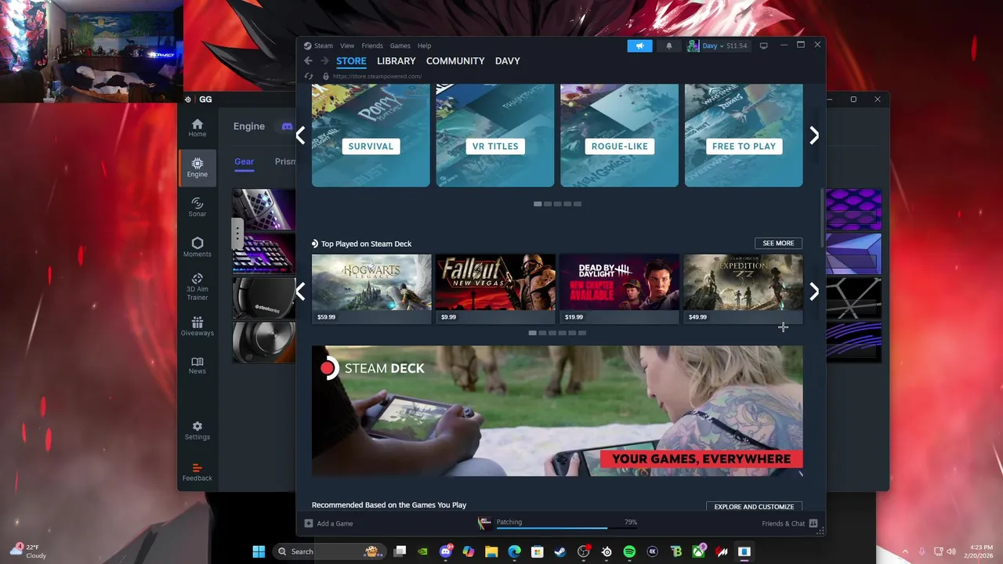Open Moments in the GG sidebar

(x=197, y=248)
